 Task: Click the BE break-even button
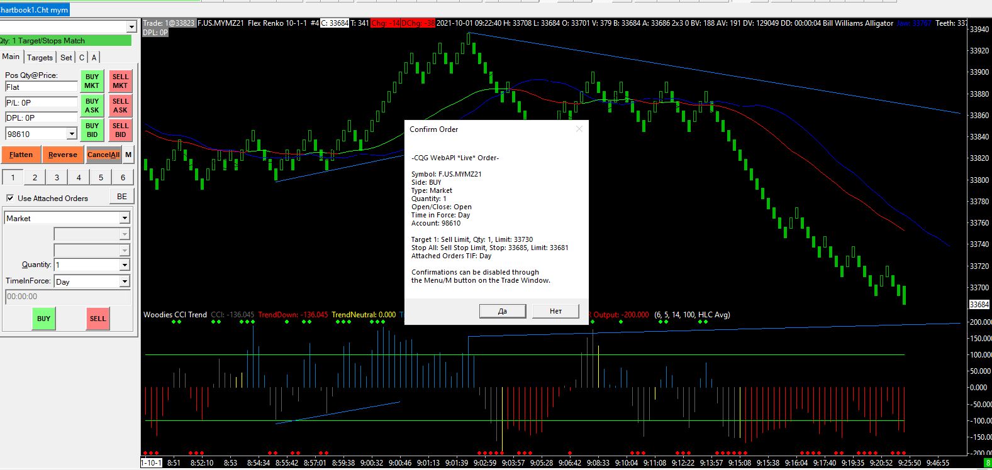coord(122,197)
